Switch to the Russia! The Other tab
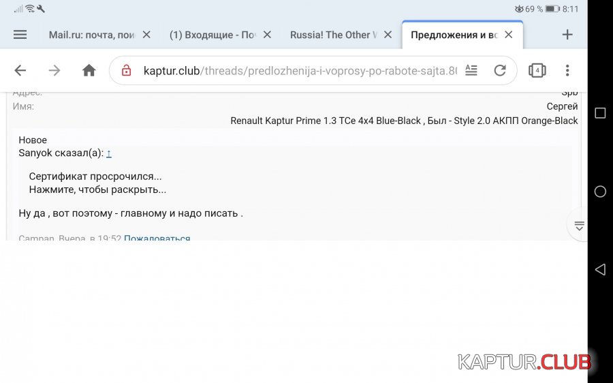Image resolution: width=613 pixels, height=383 pixels. click(x=333, y=35)
